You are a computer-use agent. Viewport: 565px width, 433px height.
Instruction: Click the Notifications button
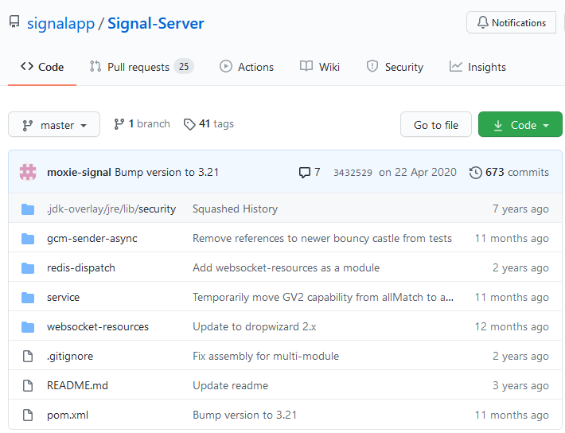click(511, 23)
